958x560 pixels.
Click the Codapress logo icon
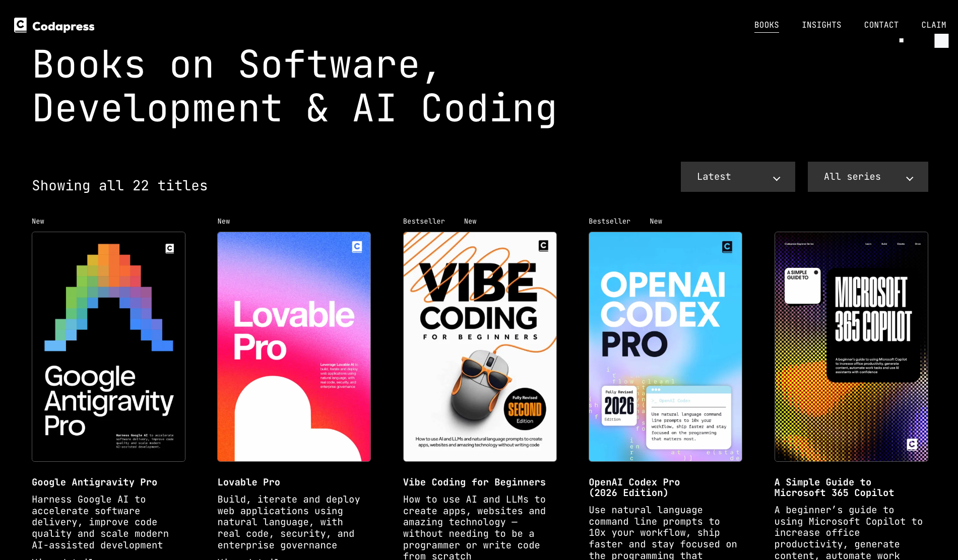tap(20, 25)
